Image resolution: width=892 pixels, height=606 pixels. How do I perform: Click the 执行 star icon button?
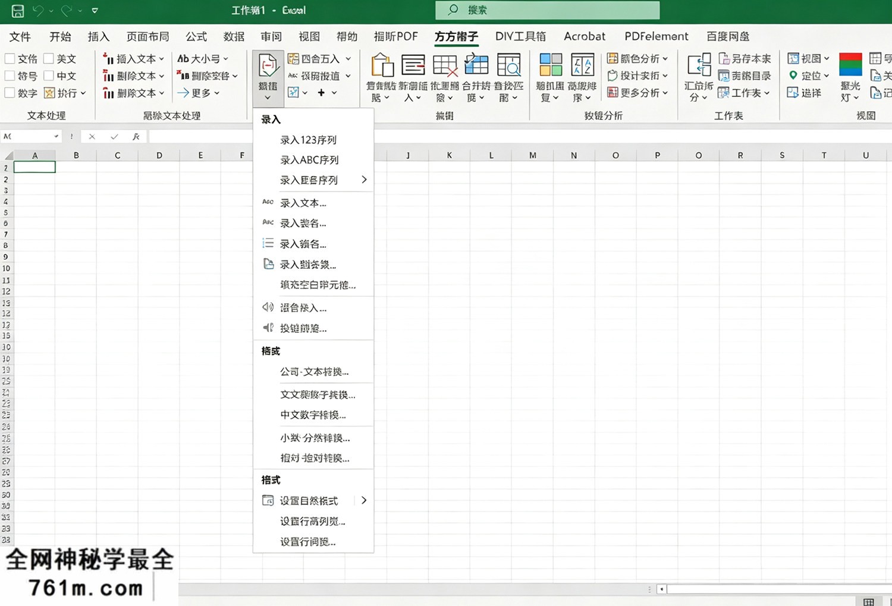(49, 93)
